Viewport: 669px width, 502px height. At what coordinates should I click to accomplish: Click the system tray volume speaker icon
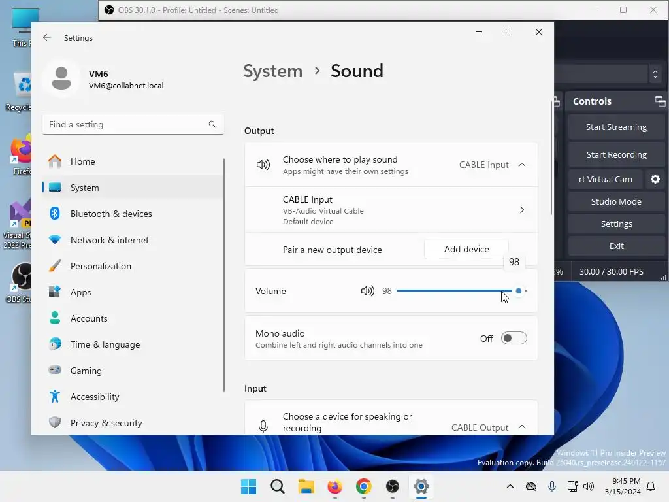[x=589, y=486]
